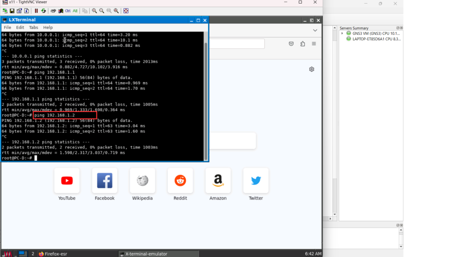Pause the VNC connection with the pause icon
This screenshot has width=457, height=257.
36,11
